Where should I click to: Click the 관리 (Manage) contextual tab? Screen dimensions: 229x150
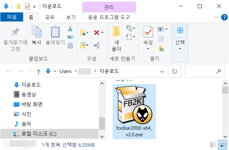coord(109,7)
